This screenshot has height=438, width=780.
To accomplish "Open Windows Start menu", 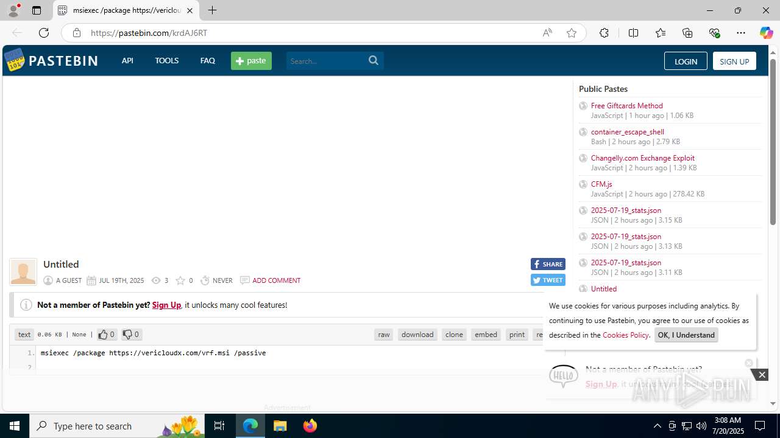I will 15,426.
